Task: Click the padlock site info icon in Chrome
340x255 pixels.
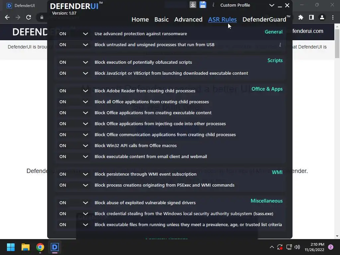Action: click(x=42, y=17)
